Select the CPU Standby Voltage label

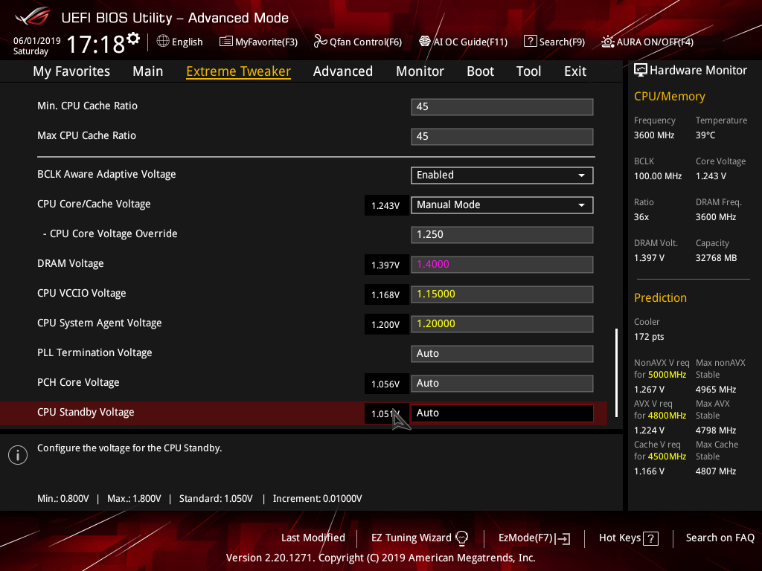coord(86,412)
